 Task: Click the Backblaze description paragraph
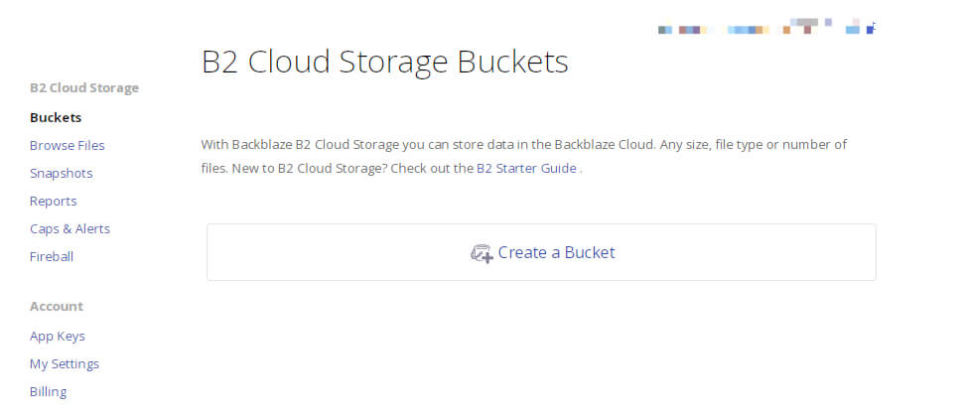tap(524, 156)
